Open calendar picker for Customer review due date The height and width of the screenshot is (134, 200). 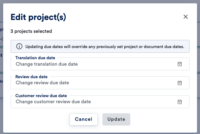coord(180,102)
